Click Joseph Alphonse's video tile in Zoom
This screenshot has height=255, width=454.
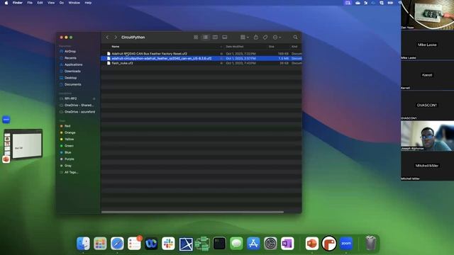coord(427,136)
